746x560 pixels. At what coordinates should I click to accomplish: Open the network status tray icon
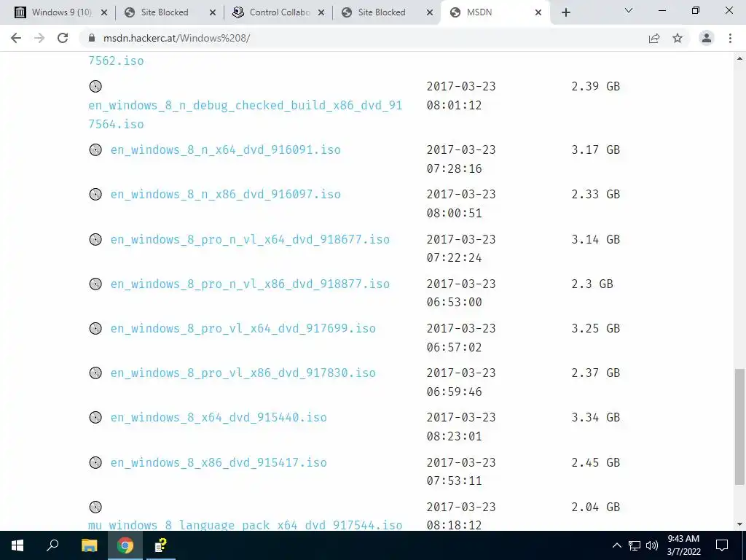(x=635, y=545)
